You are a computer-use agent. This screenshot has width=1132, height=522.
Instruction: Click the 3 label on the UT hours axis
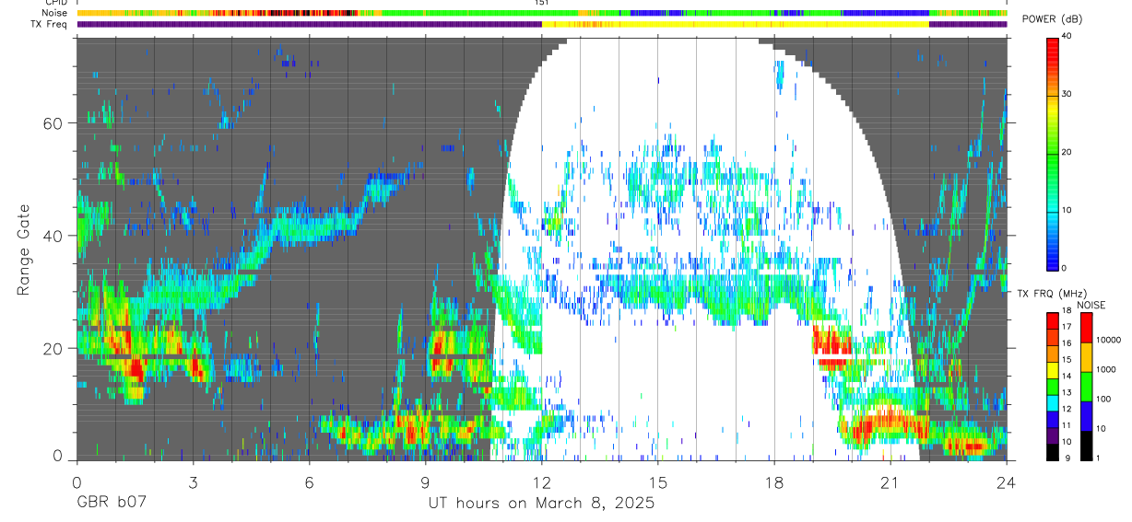click(193, 481)
